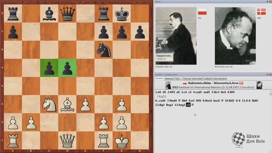The image size is (272, 153).
Task: Click the D32 Karlsbad tournament info line
Action: (213, 87)
